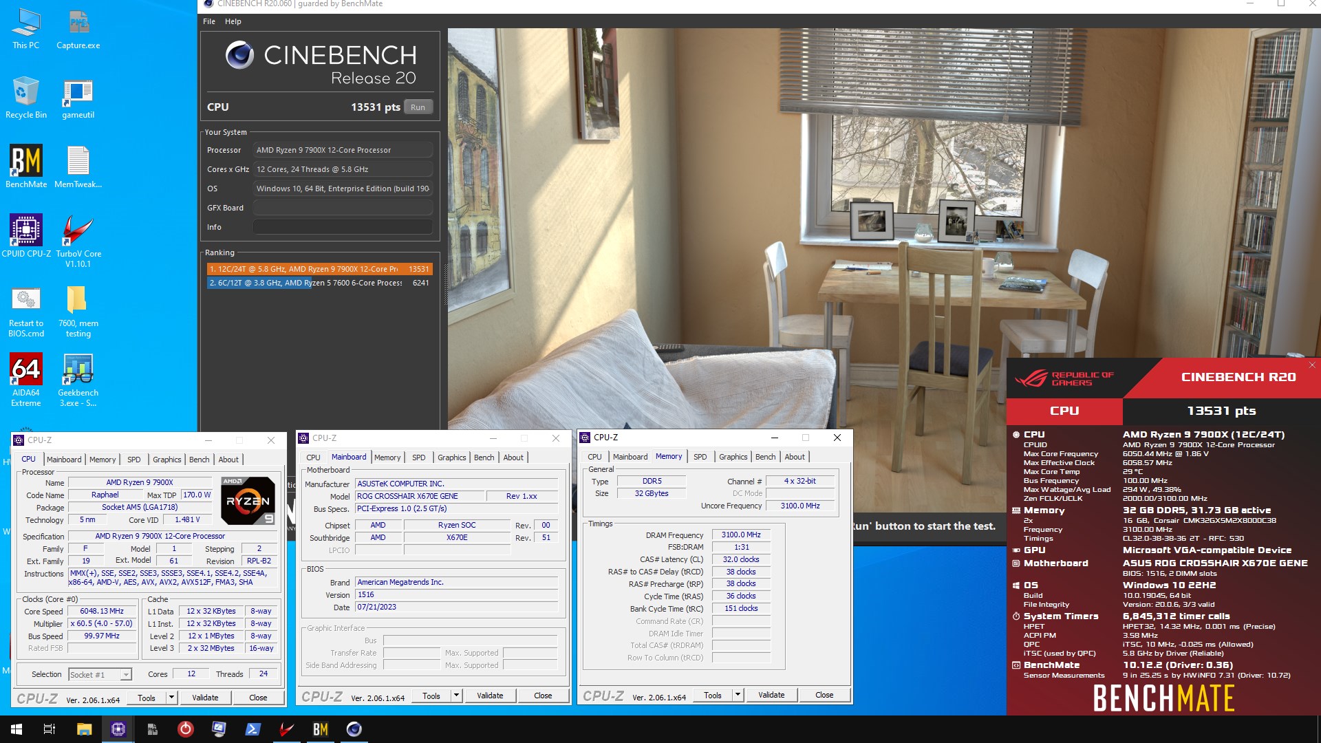
Task: Click Validate in right CPU-Z window
Action: 771,695
